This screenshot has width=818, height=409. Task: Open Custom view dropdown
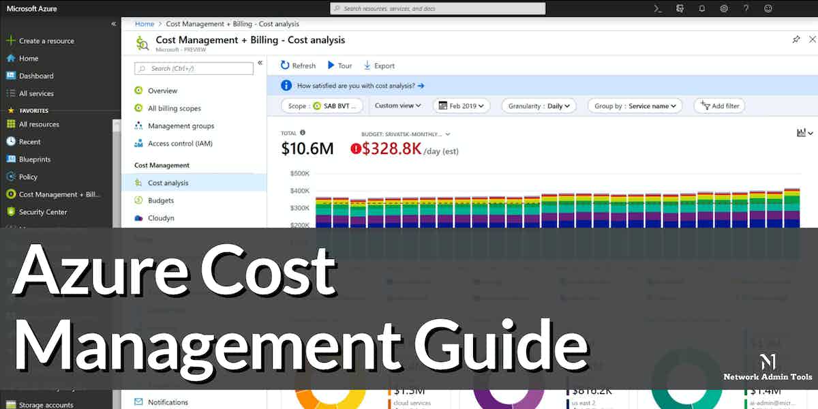398,106
